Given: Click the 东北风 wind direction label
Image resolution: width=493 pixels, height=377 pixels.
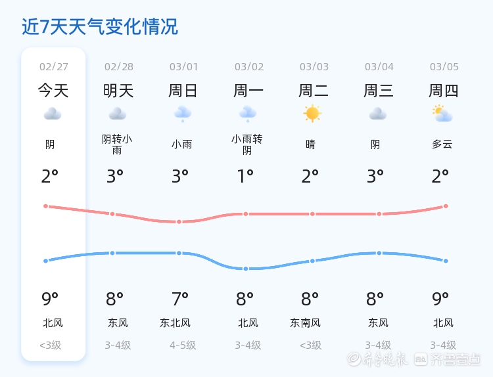Looking at the screenshot, I should tap(175, 323).
